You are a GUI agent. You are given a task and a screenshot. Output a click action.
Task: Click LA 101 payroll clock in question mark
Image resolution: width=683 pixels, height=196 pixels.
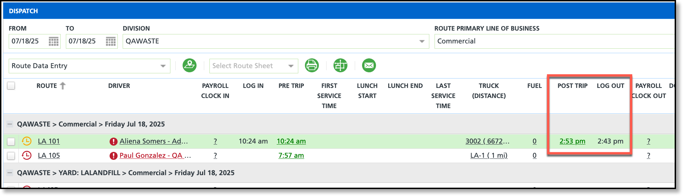[x=215, y=141]
